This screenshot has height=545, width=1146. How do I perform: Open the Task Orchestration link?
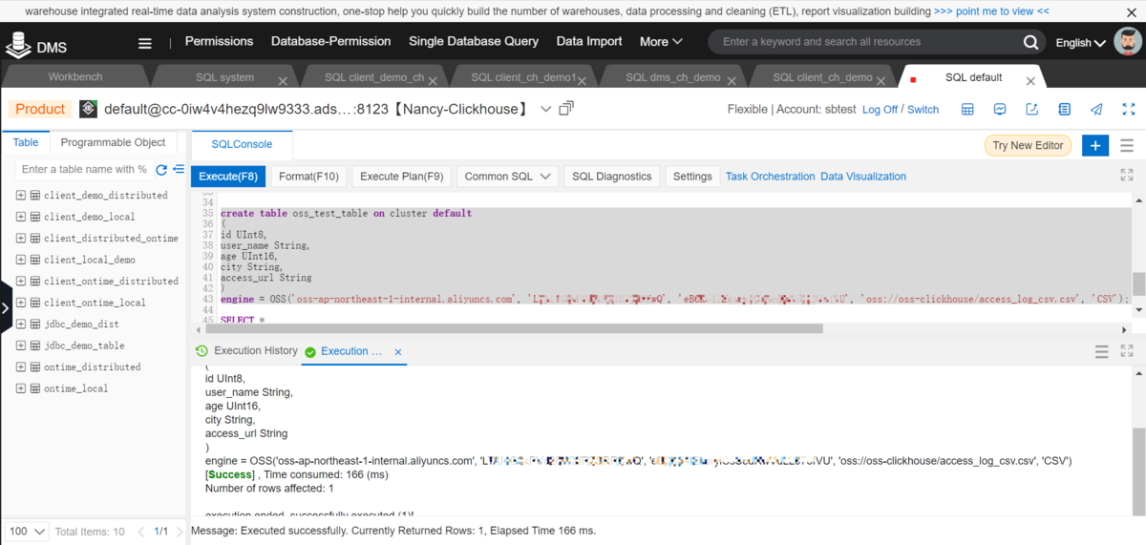771,177
